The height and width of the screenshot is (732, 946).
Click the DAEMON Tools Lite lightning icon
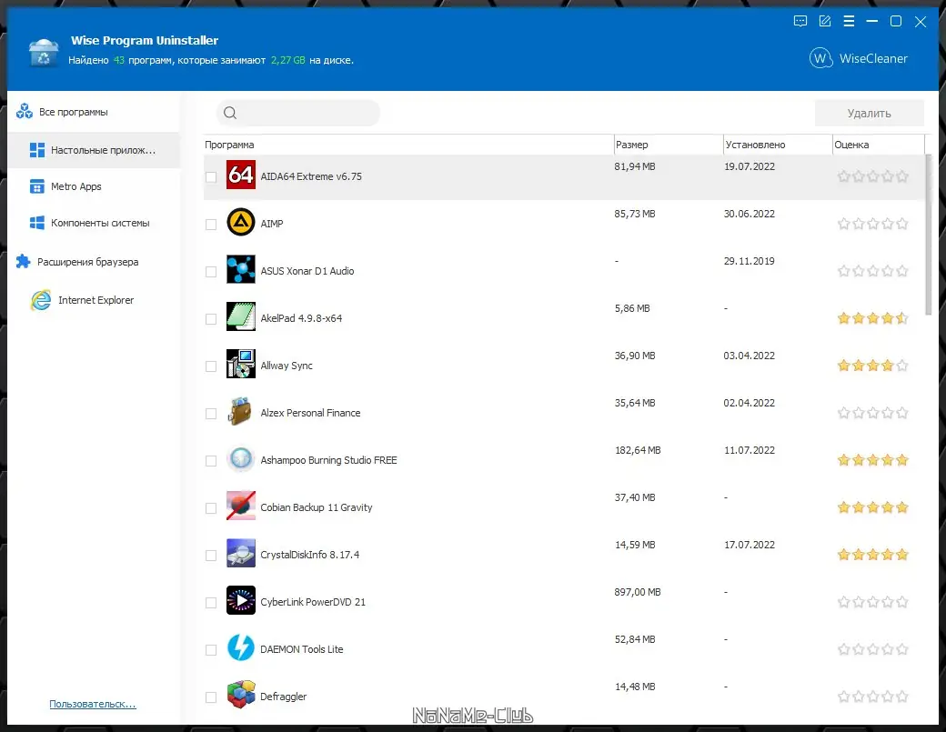[x=241, y=647]
